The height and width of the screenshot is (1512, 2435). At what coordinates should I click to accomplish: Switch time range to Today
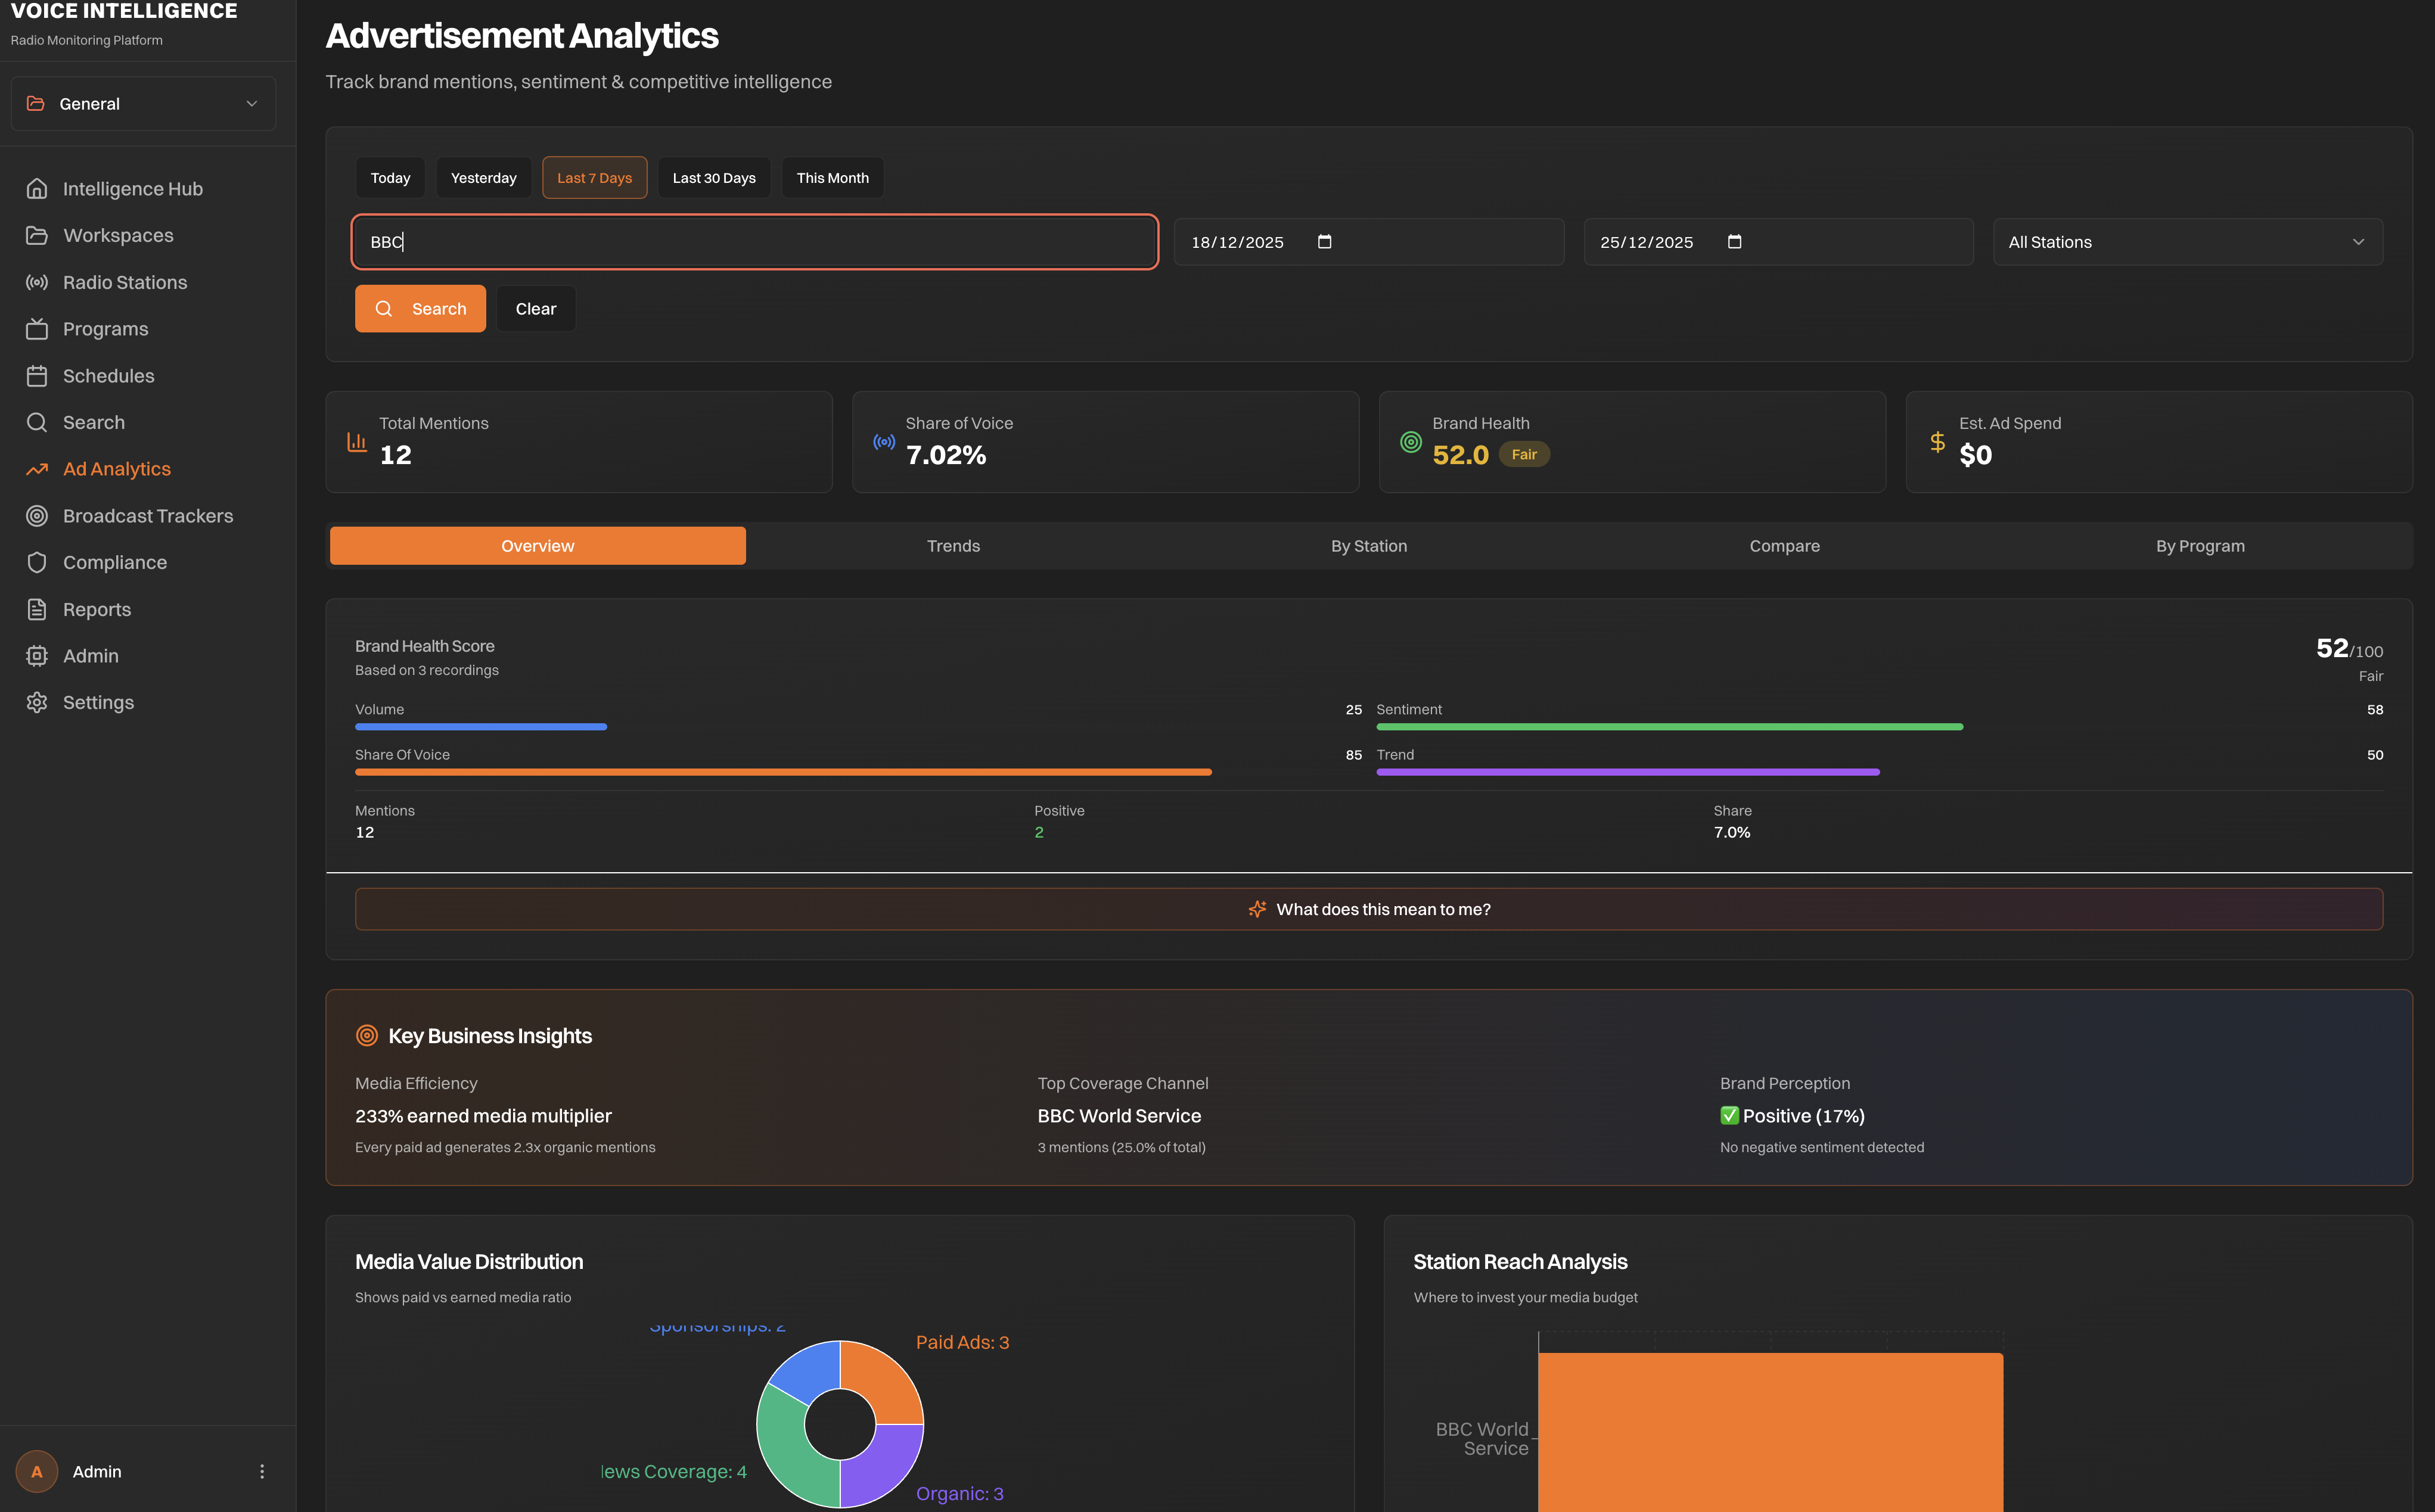pos(390,177)
